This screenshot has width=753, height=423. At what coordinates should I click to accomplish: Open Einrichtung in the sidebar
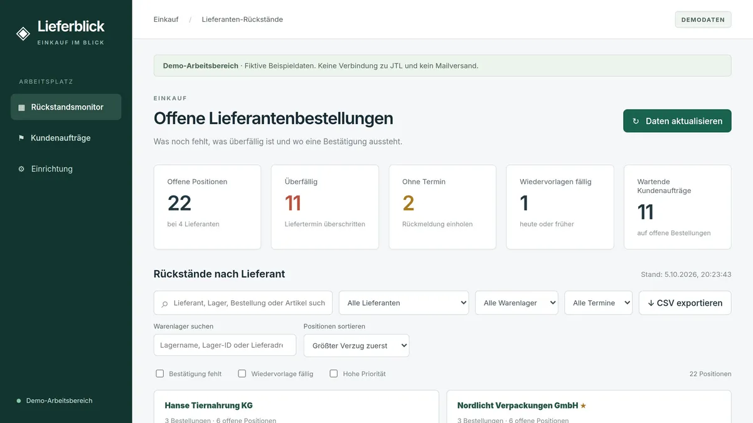click(x=66, y=169)
